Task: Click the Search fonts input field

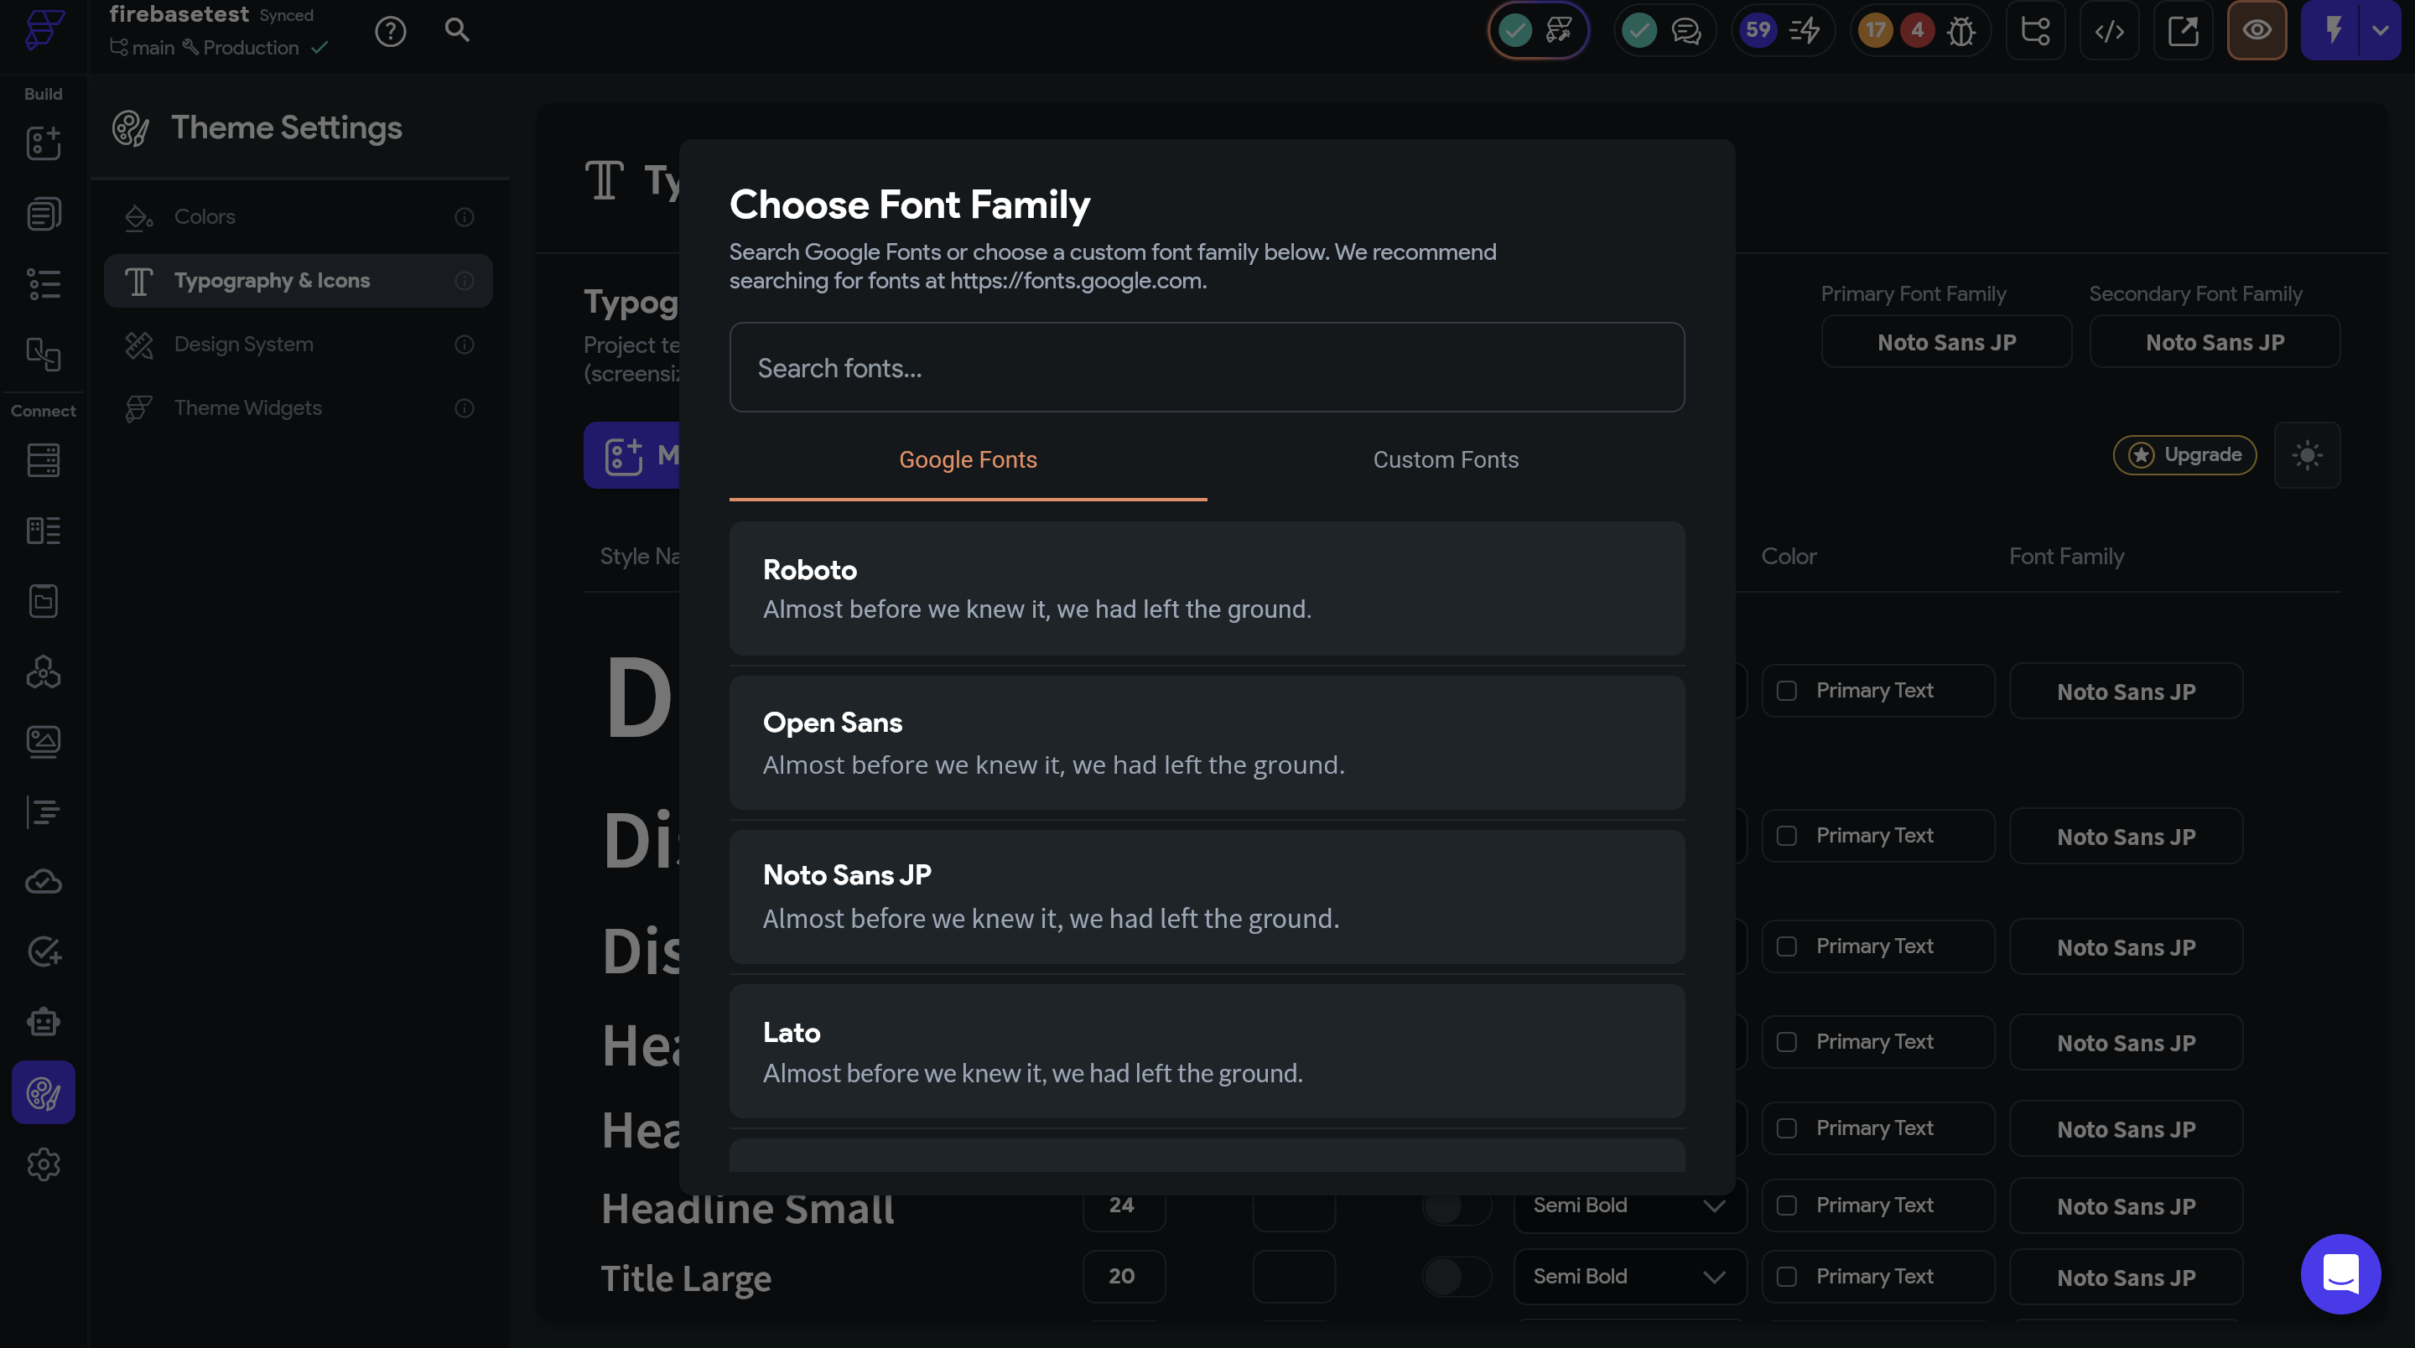Action: coord(1207,368)
